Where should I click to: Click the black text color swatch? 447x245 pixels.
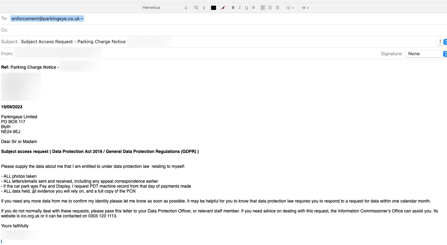tap(214, 8)
